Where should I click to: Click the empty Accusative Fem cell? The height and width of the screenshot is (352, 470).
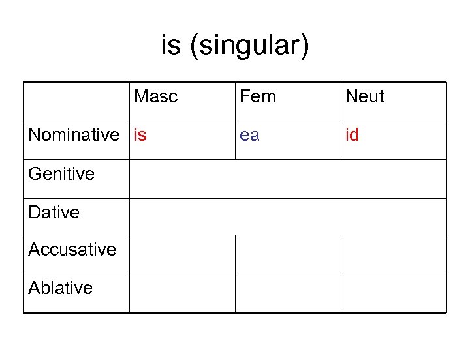coord(288,254)
